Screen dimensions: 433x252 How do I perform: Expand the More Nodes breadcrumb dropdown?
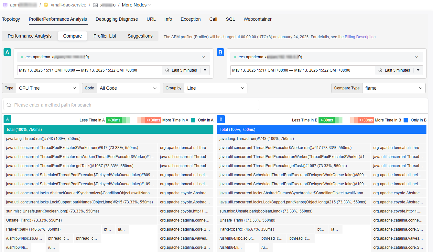(136, 5)
